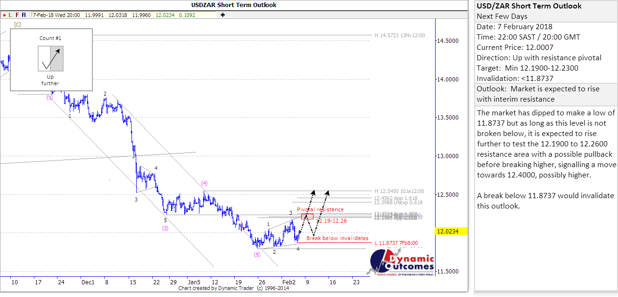The height and width of the screenshot is (297, 618).
Task: Click the Pivotal resistance label
Action: [320, 209]
